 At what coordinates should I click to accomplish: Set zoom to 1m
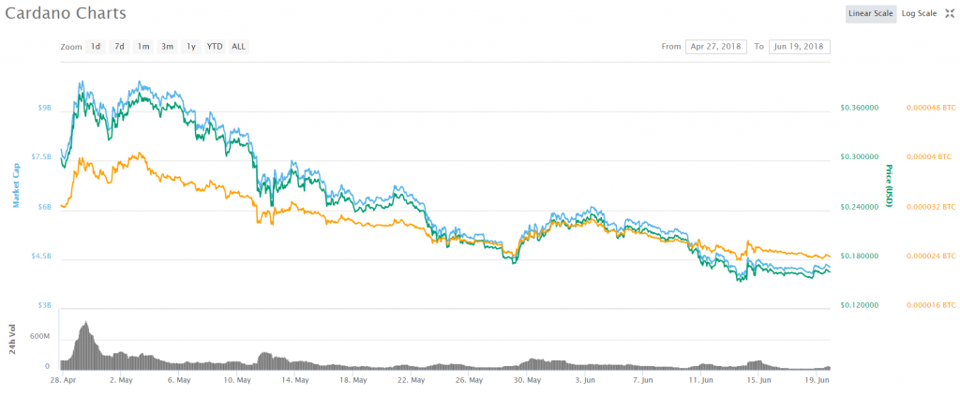coord(143,47)
